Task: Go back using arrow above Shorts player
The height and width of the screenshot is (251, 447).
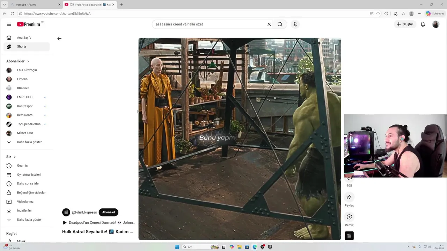Action: (x=59, y=39)
